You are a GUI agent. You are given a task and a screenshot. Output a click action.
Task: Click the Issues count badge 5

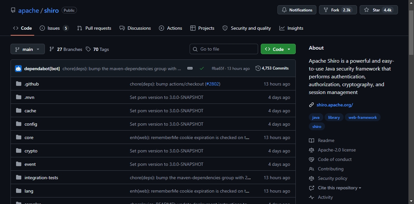click(x=66, y=28)
